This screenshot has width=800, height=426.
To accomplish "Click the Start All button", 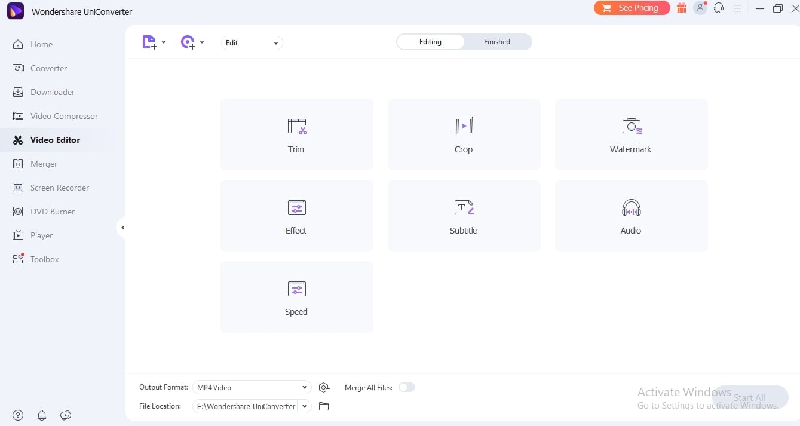I will tap(750, 397).
